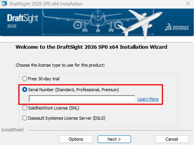Click the installer icon in title bar
Screen dimensions: 194x145
[4, 4]
